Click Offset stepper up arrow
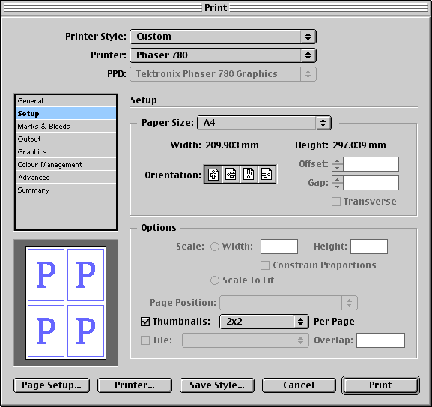The image size is (432, 407). pos(337,160)
